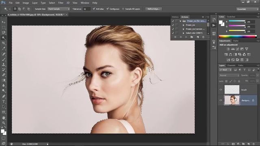
Task: Select the Clone Stamp tool
Action: pyautogui.click(x=4, y=64)
